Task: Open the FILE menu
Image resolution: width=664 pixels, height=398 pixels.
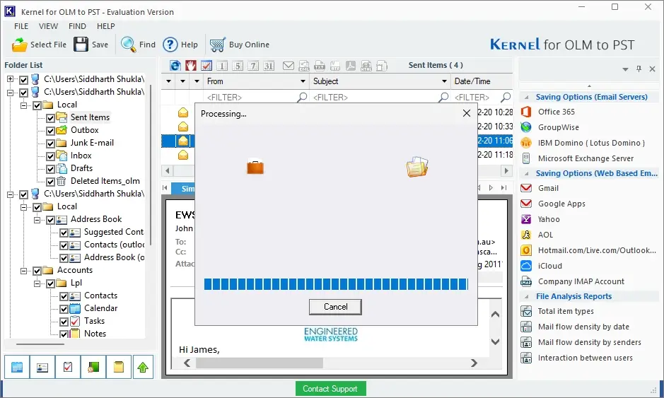Action: coord(21,26)
